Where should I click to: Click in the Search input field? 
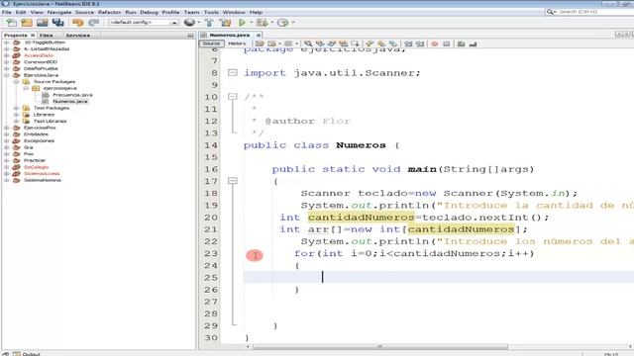596,12
